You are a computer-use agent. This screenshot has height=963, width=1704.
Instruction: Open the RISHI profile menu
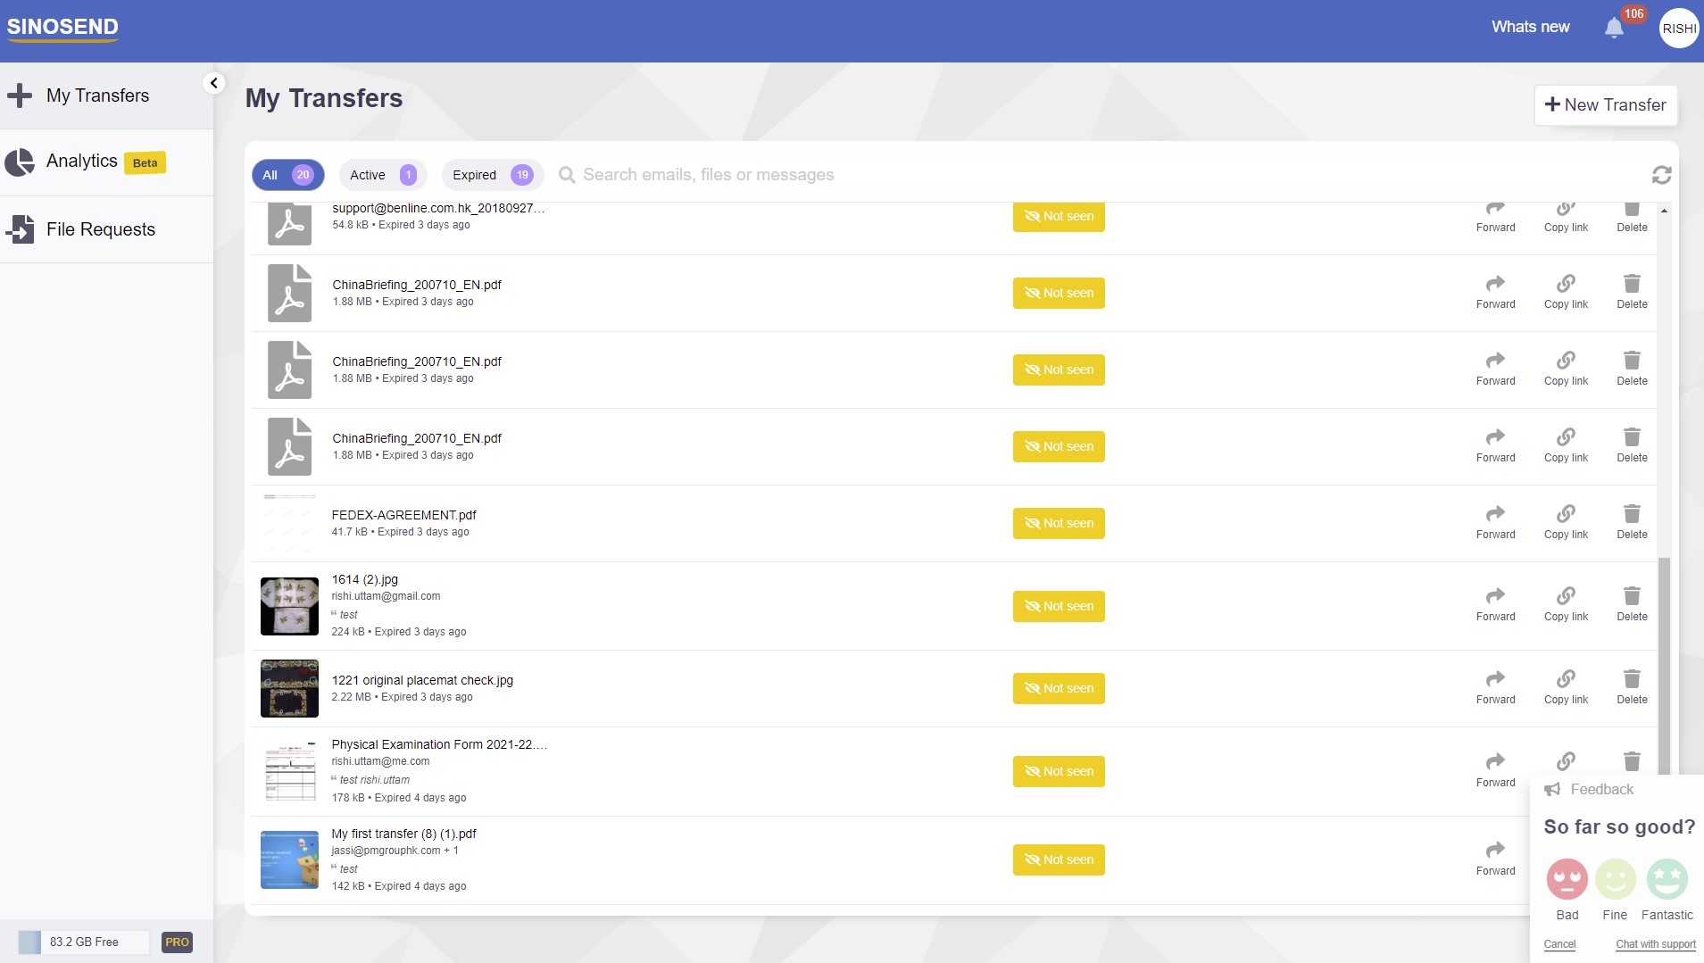[1680, 28]
